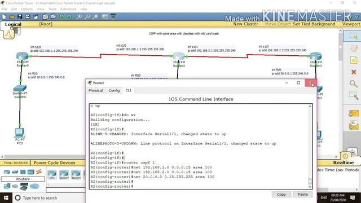Screen dimensions: 361x203
Task: Switch to Config tab in Router2 window
Action: tap(114, 90)
